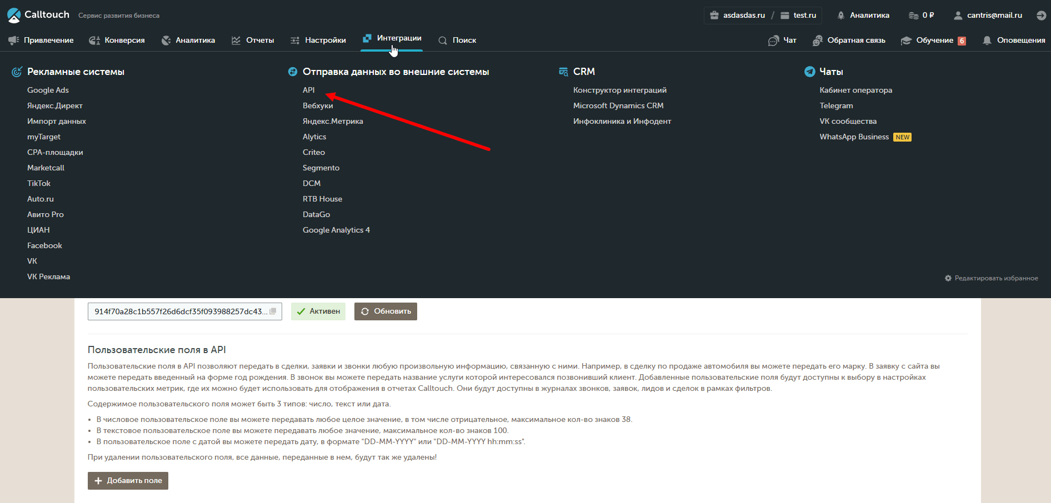1051x503 pixels.
Task: Open Яндекс.Директ integration
Action: click(x=55, y=105)
